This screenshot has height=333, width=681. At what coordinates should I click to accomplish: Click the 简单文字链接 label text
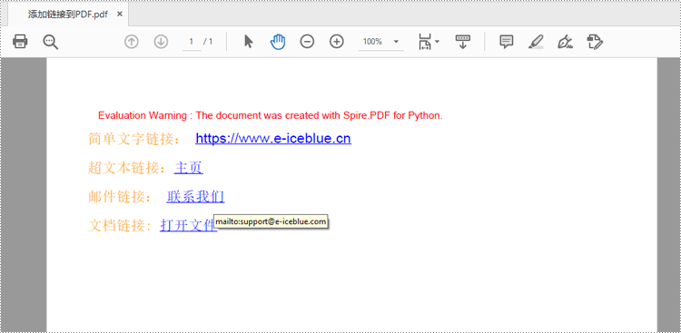[x=134, y=139]
